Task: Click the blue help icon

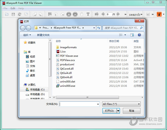Action: pos(139,35)
